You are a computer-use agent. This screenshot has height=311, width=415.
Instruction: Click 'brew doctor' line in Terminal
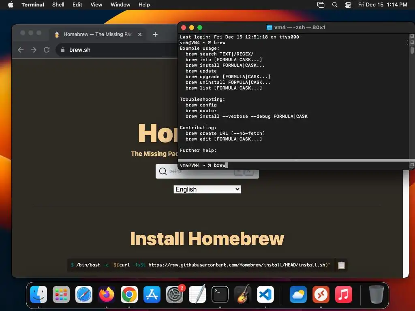point(201,111)
